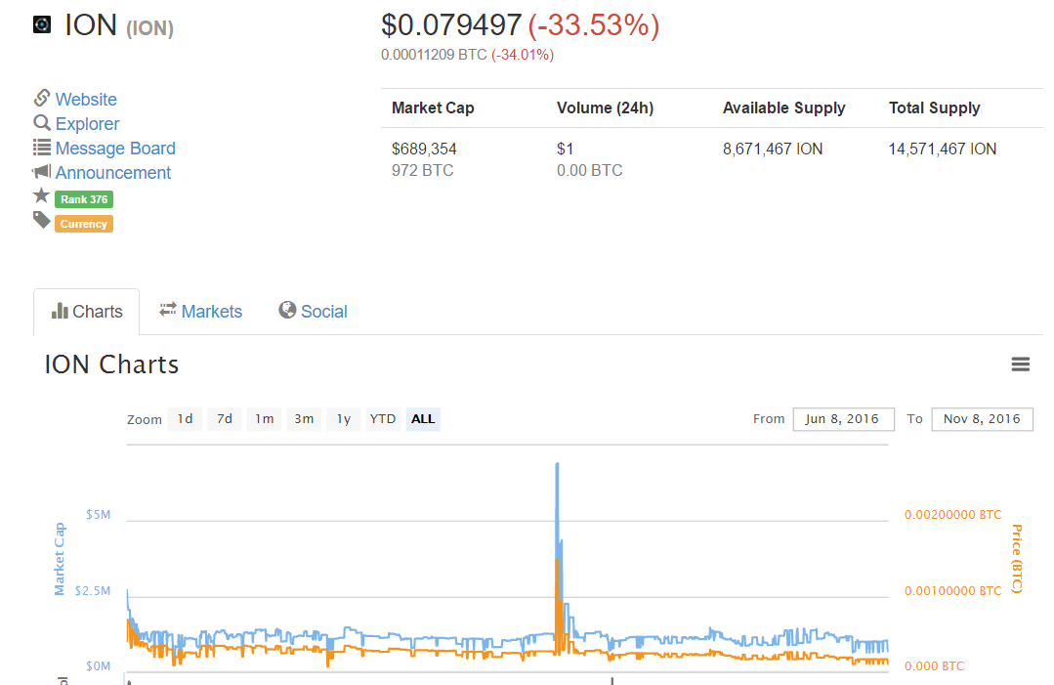Click the Available Supply column header
Image resolution: width=1054 pixels, height=685 pixels.
tap(783, 107)
